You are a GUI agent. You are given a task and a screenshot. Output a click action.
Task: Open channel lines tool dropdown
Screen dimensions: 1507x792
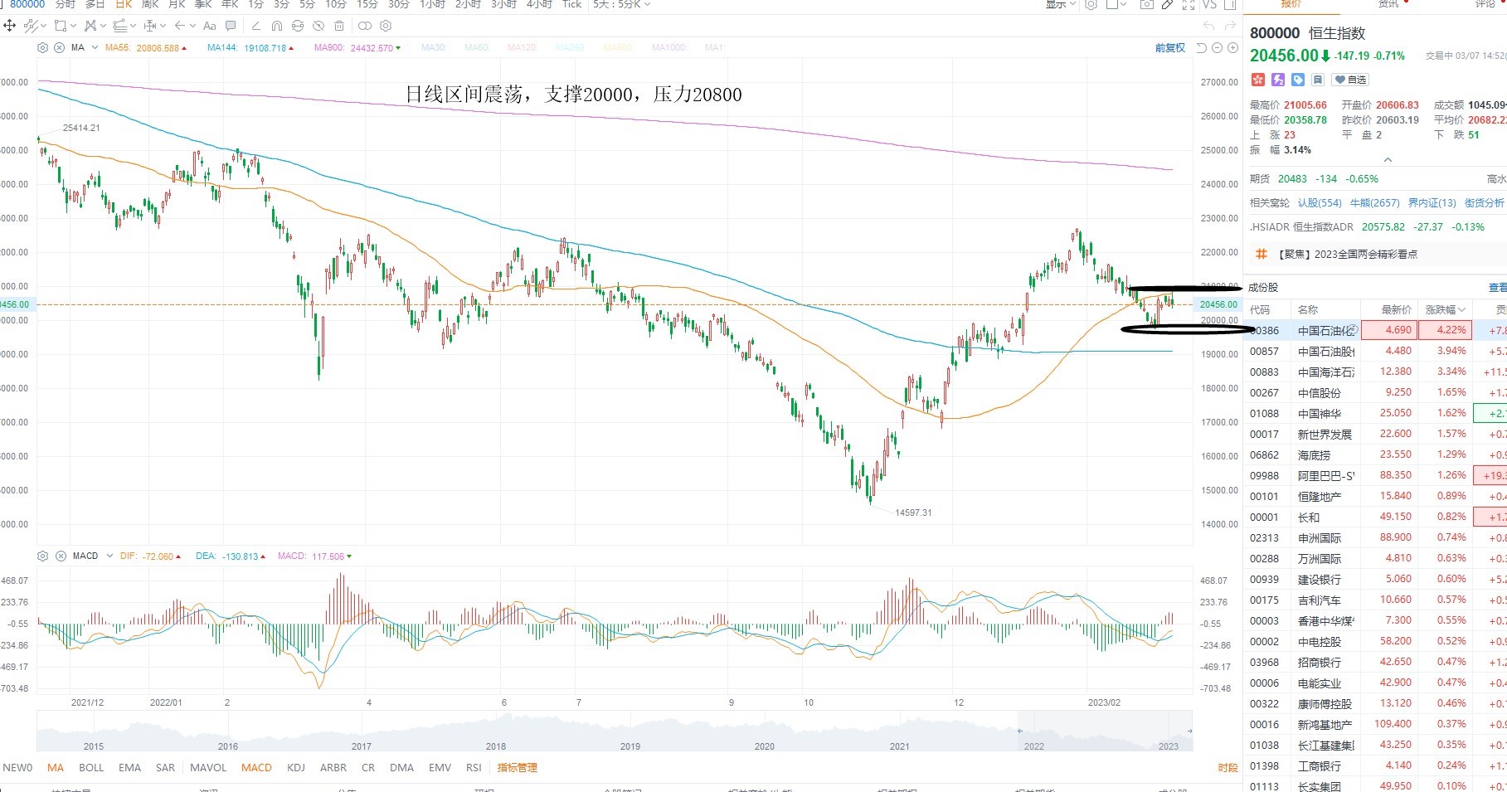click(x=133, y=26)
